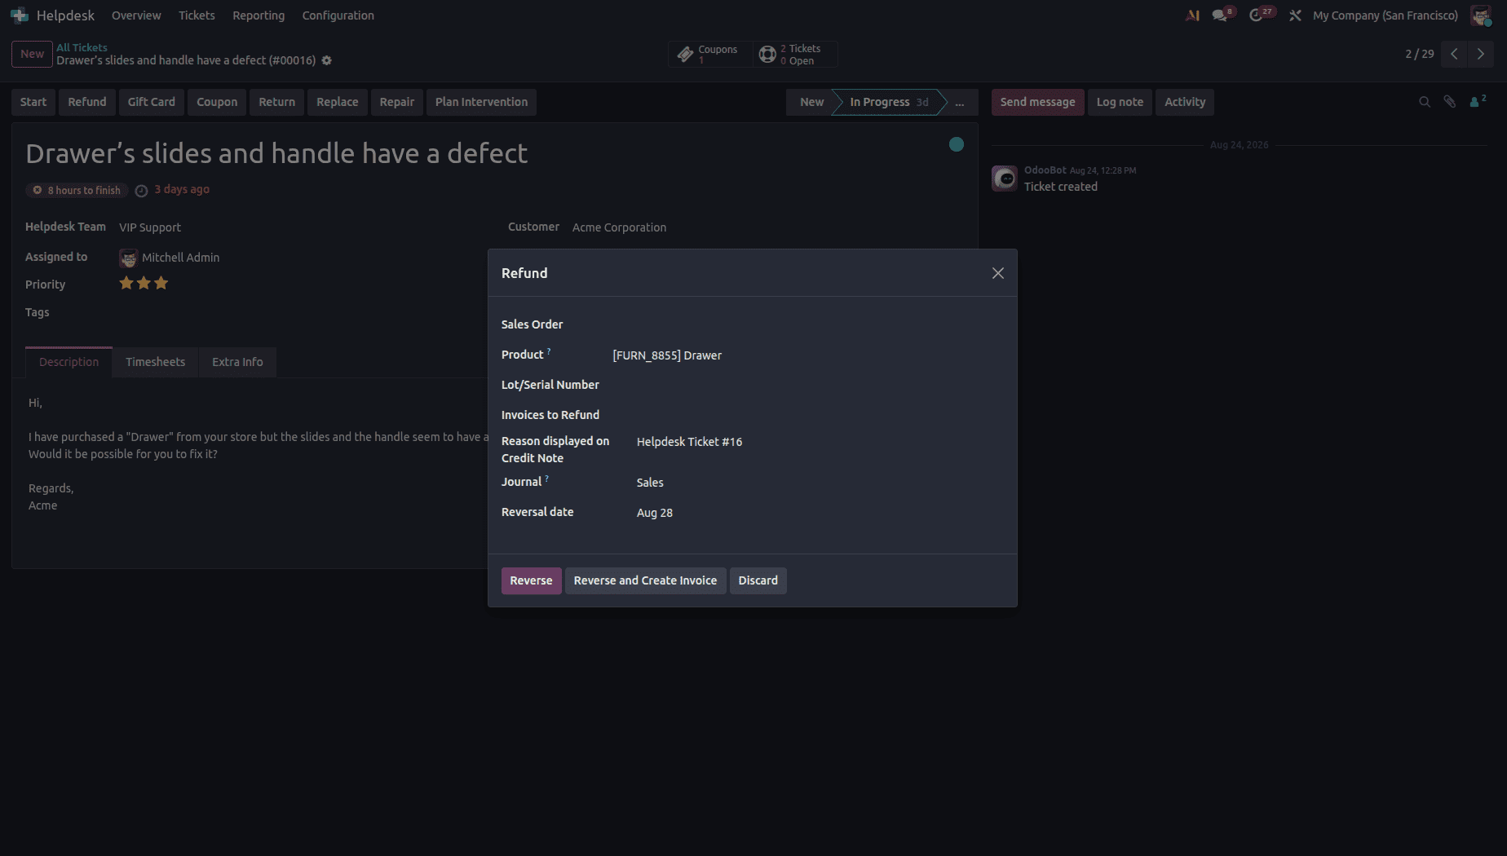Go to previous ticket record arrow
Image resolution: width=1507 pixels, height=856 pixels.
point(1454,54)
